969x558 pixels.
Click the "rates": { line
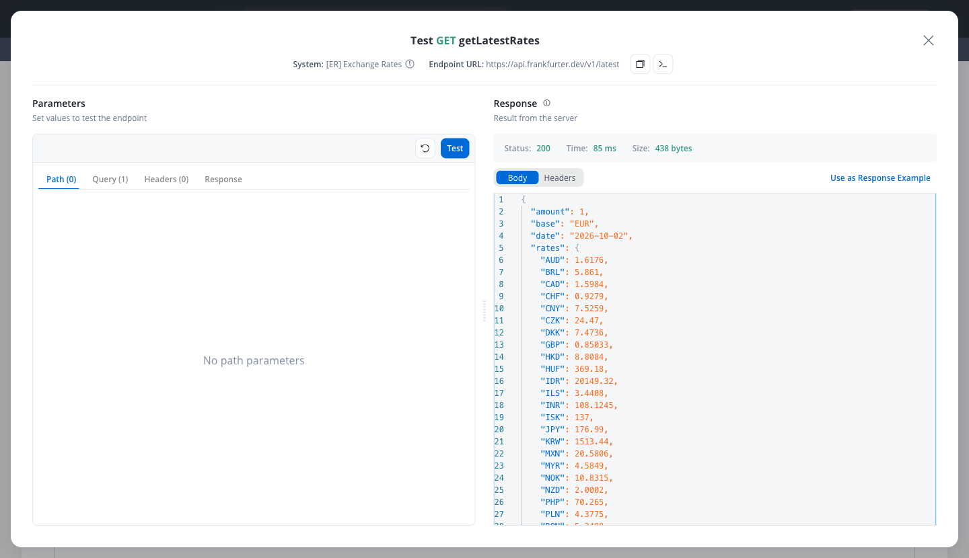point(554,248)
